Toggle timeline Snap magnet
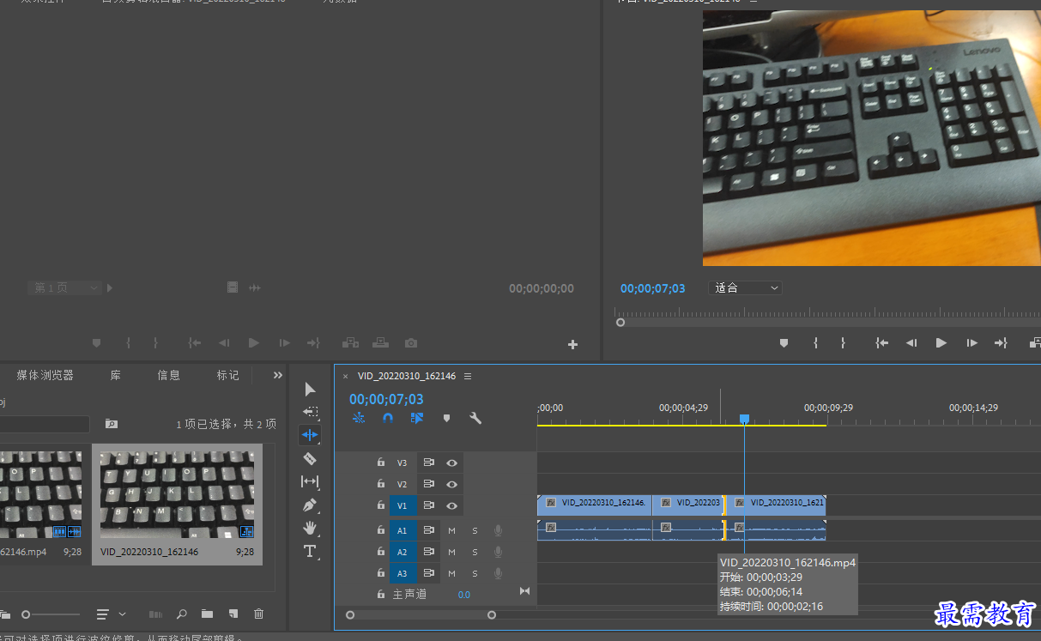Screen dimensions: 1041x641 tap(388, 418)
